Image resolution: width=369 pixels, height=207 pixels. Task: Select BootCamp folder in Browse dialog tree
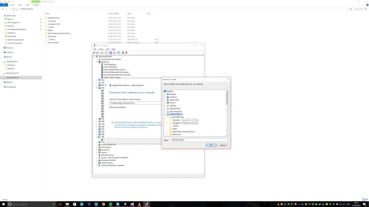click(176, 134)
